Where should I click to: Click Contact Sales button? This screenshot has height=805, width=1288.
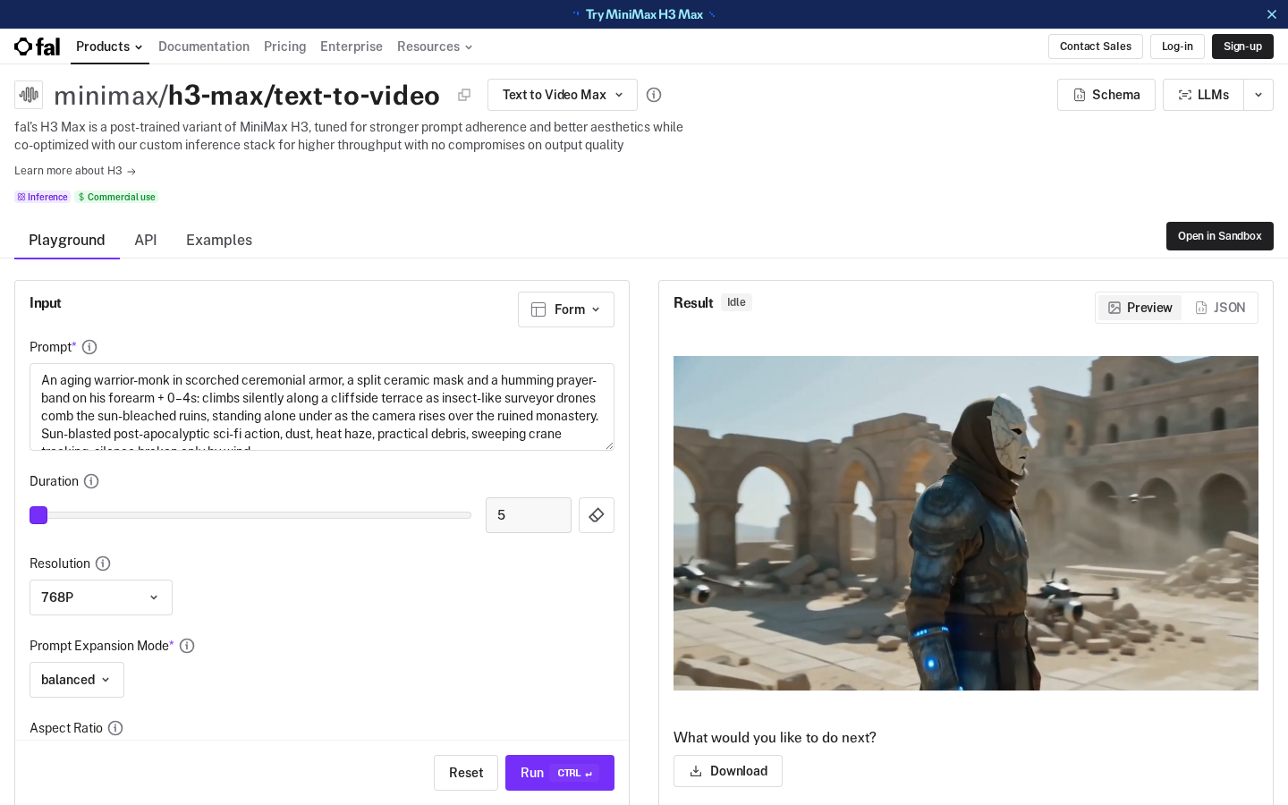(1096, 47)
